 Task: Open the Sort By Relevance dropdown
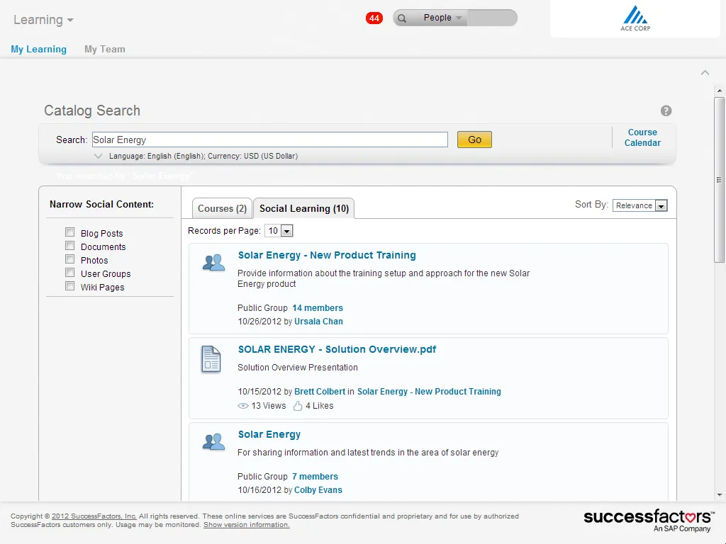(640, 205)
